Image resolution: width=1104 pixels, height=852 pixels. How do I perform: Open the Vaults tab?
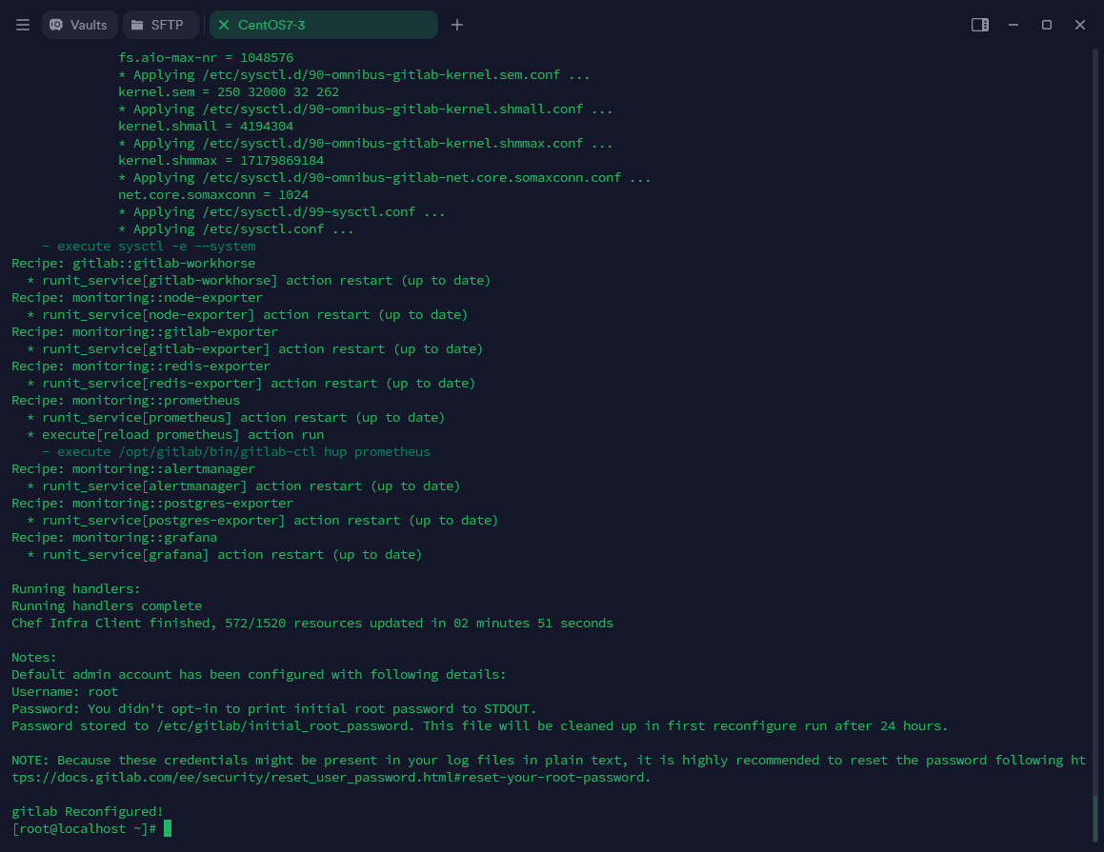coord(79,25)
